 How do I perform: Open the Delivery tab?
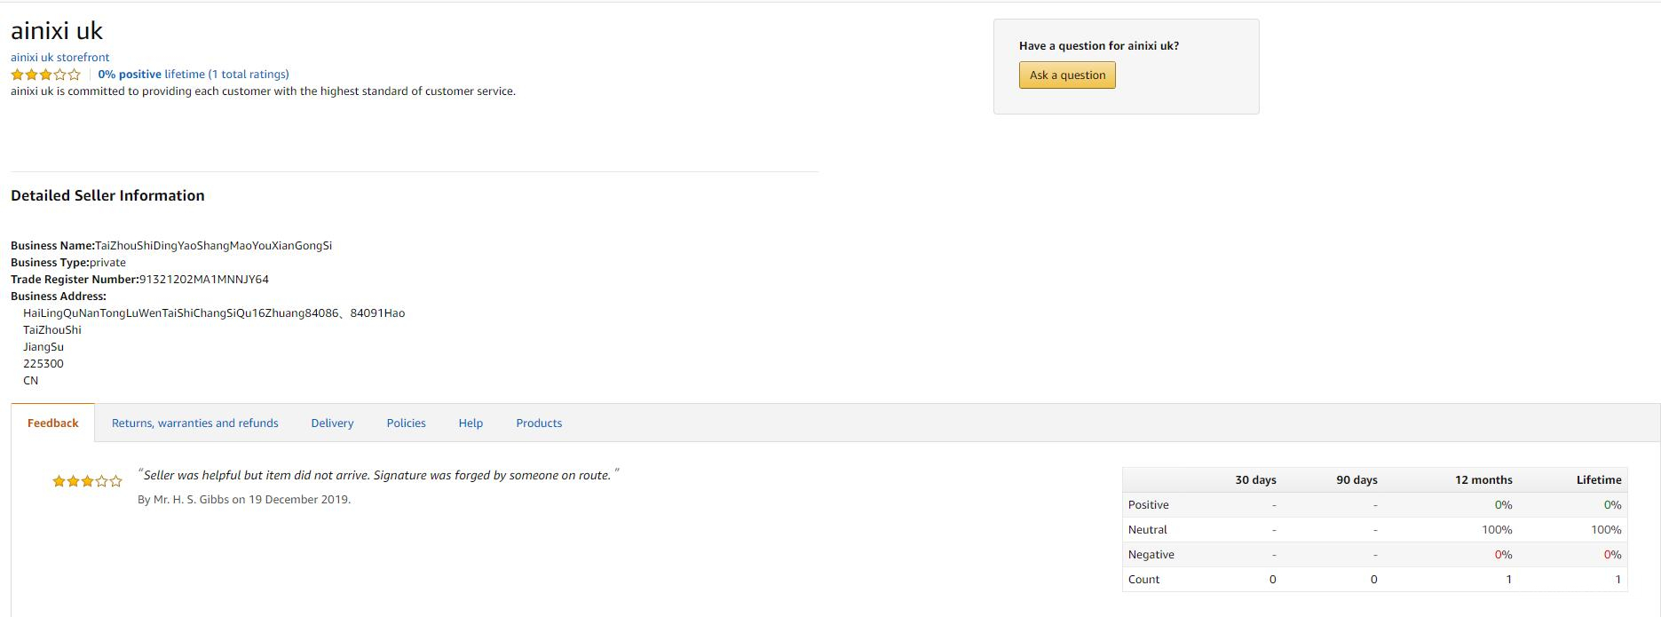pyautogui.click(x=332, y=423)
